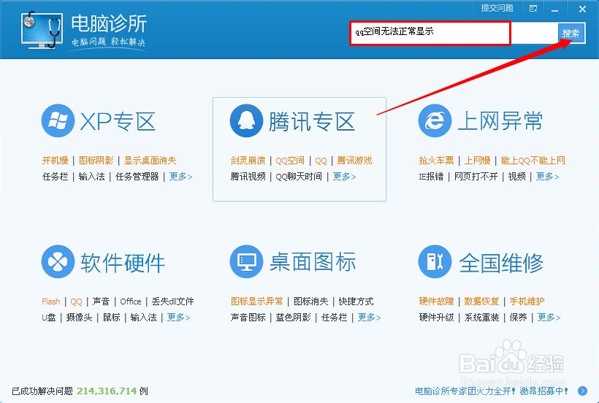Open the 上网异常 heading

(x=500, y=121)
